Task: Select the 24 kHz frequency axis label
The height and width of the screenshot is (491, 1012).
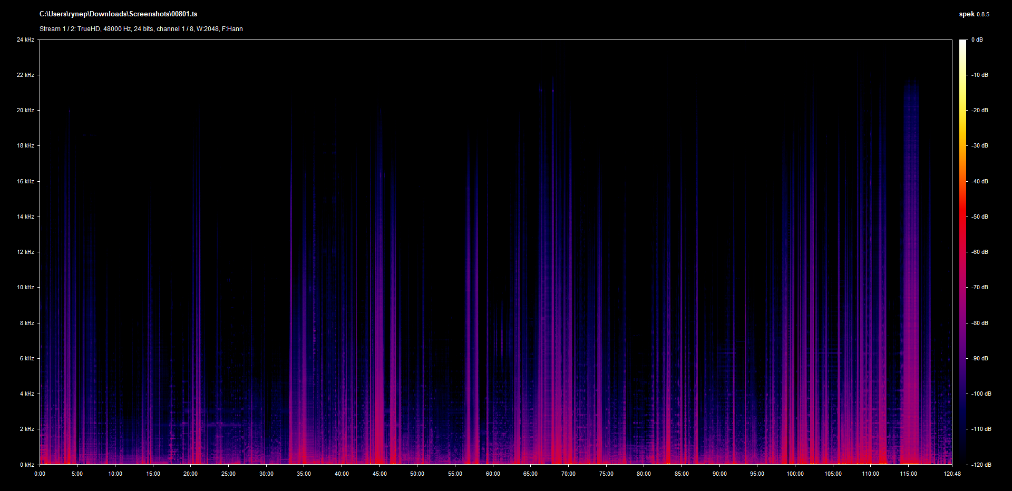Action: tap(25, 40)
